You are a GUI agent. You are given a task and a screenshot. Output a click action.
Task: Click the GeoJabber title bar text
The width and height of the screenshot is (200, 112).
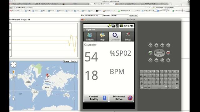click(x=90, y=30)
